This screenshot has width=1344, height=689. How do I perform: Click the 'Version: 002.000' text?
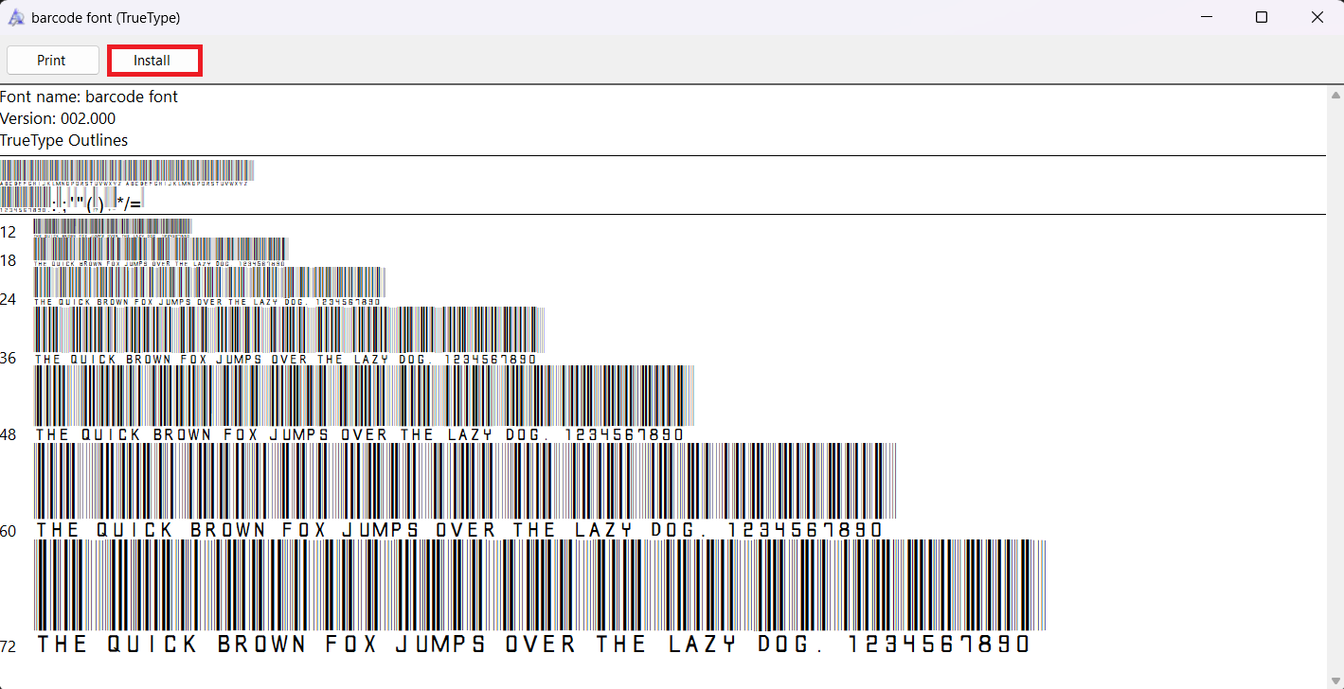tap(58, 118)
